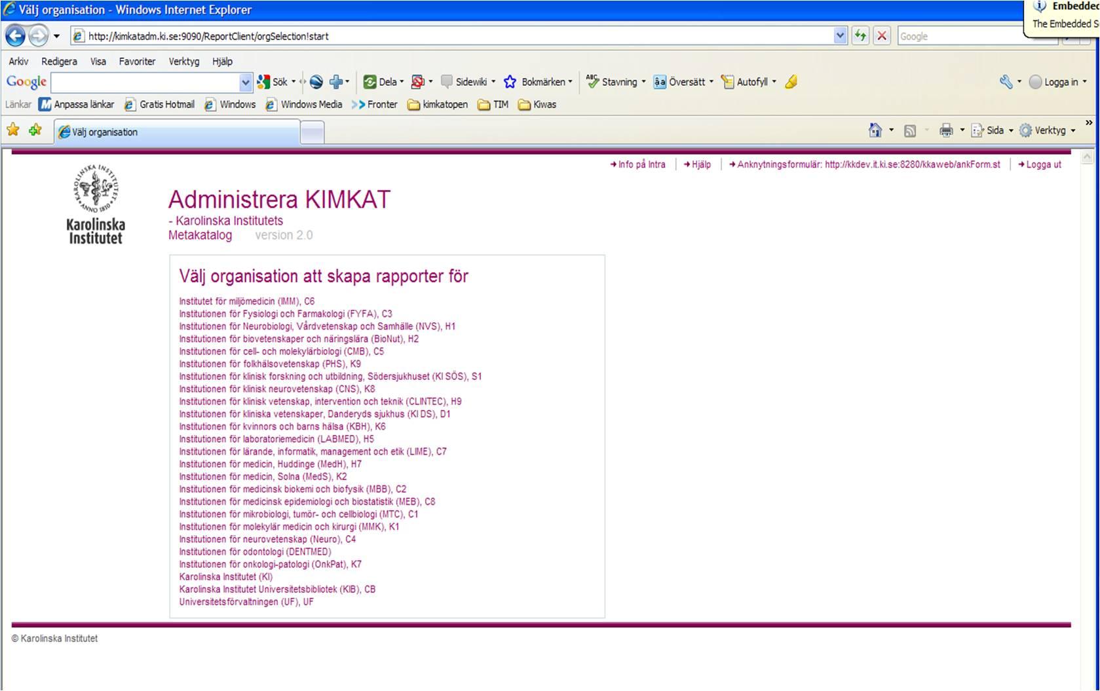Open the recent pages dropdown beside the Forward button
1100x691 pixels.
point(56,36)
